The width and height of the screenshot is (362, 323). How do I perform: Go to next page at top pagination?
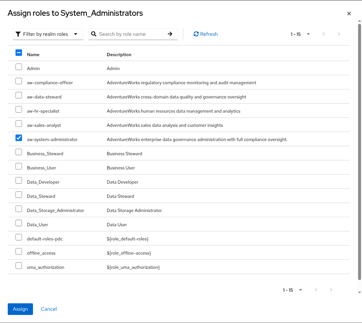click(x=339, y=34)
